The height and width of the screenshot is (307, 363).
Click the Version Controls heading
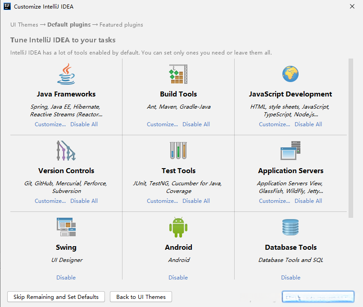click(66, 171)
